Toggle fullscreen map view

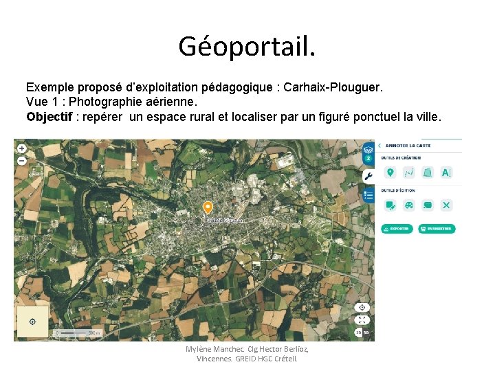tap(362, 320)
